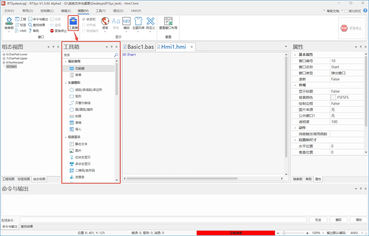Click the help question mark icon
369x236 pixels.
(x=365, y=11)
